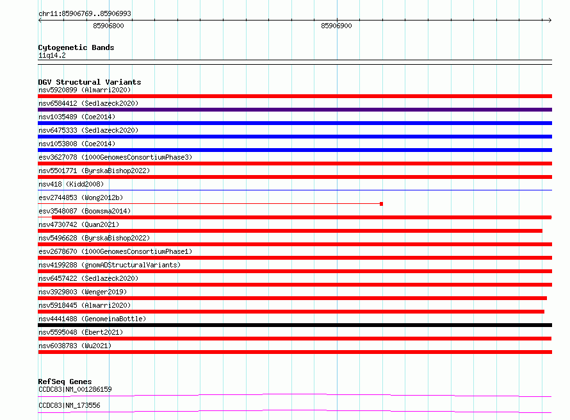Screen dimensions: 570x420
Task: Open variant nsv5501771 (ByrskaBishop2022) label
Action: (x=94, y=171)
